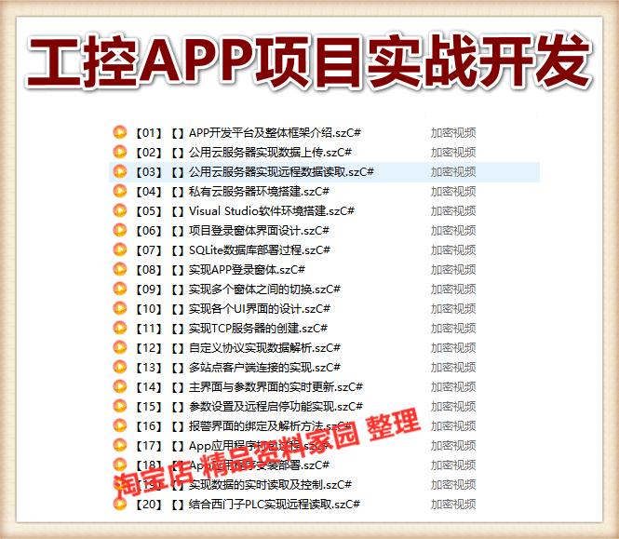This screenshot has height=539, width=619.
Task: Click the play icon for video 08
Action: pyautogui.click(x=120, y=269)
